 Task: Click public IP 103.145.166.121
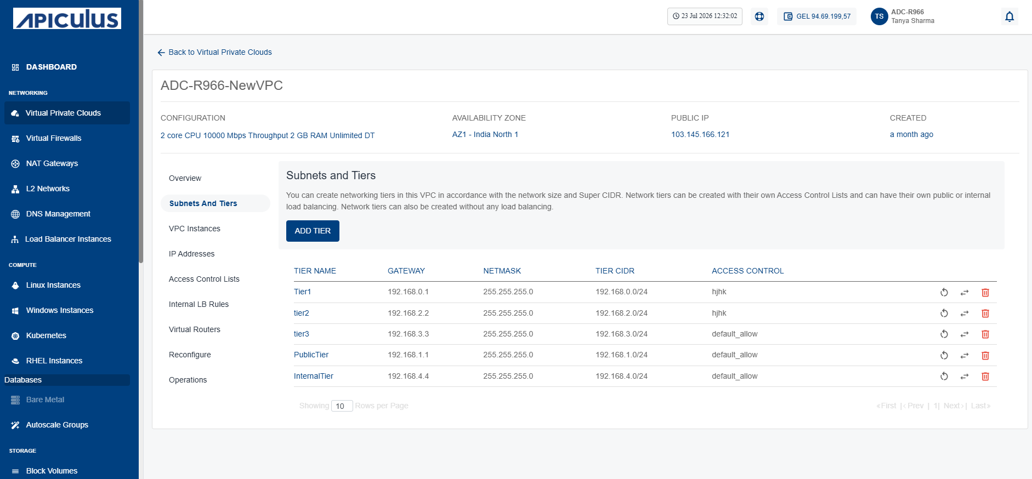pyautogui.click(x=700, y=134)
